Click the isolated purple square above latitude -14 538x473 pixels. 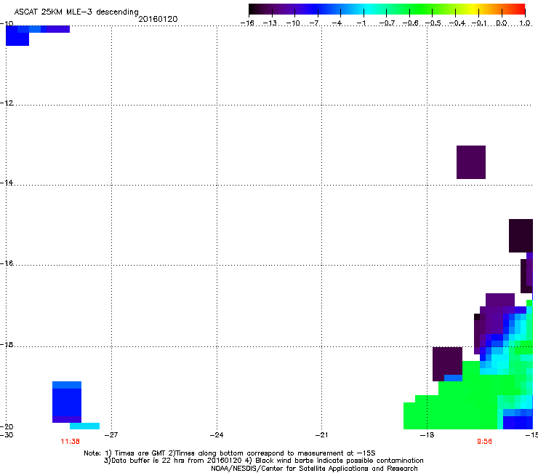[x=471, y=162]
